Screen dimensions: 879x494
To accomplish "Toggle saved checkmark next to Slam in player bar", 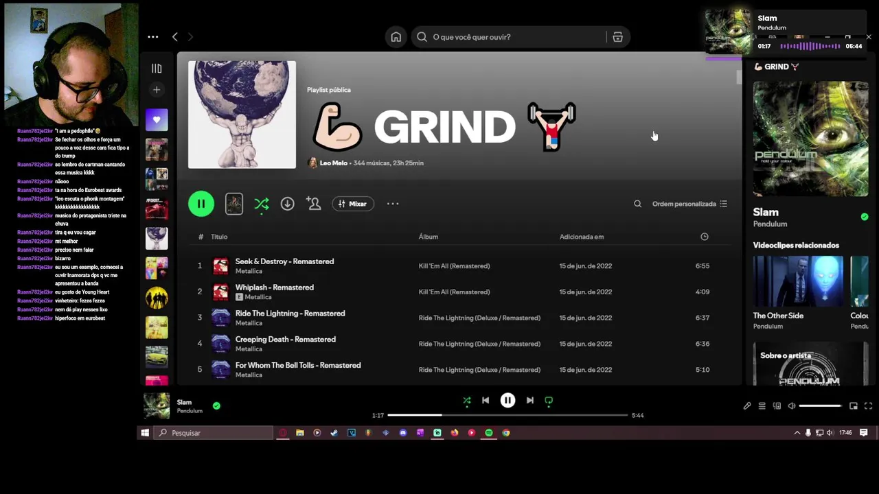I will 216,406.
